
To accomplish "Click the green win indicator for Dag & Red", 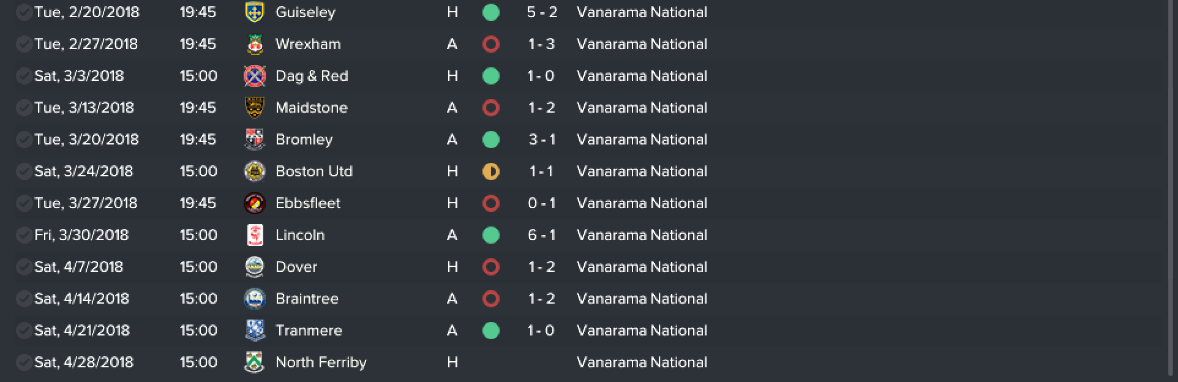I will click(x=490, y=76).
